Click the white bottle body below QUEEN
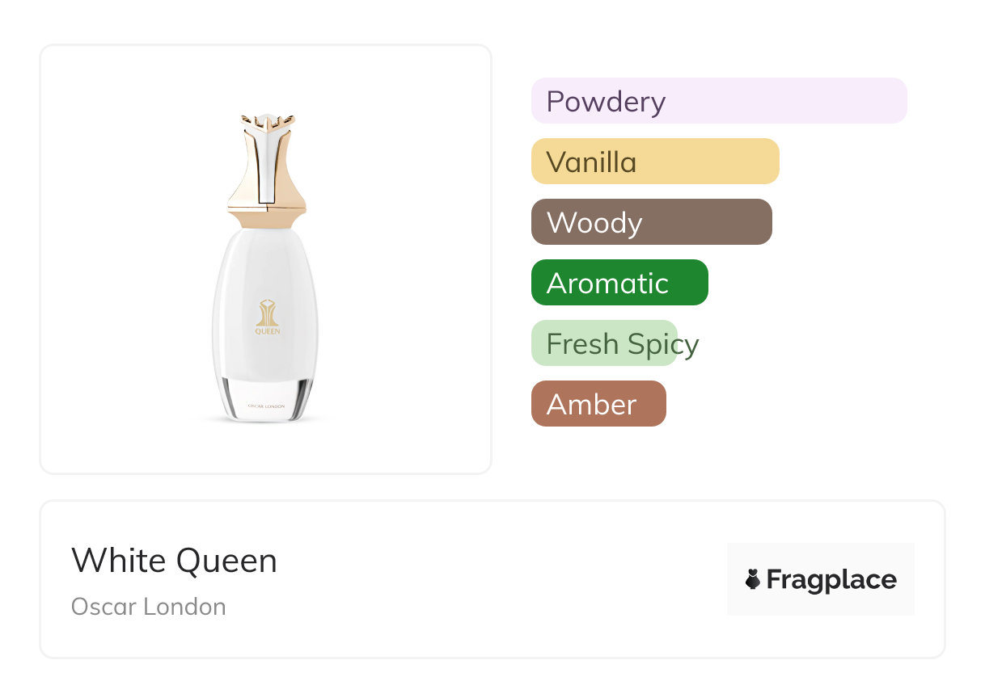 click(266, 355)
